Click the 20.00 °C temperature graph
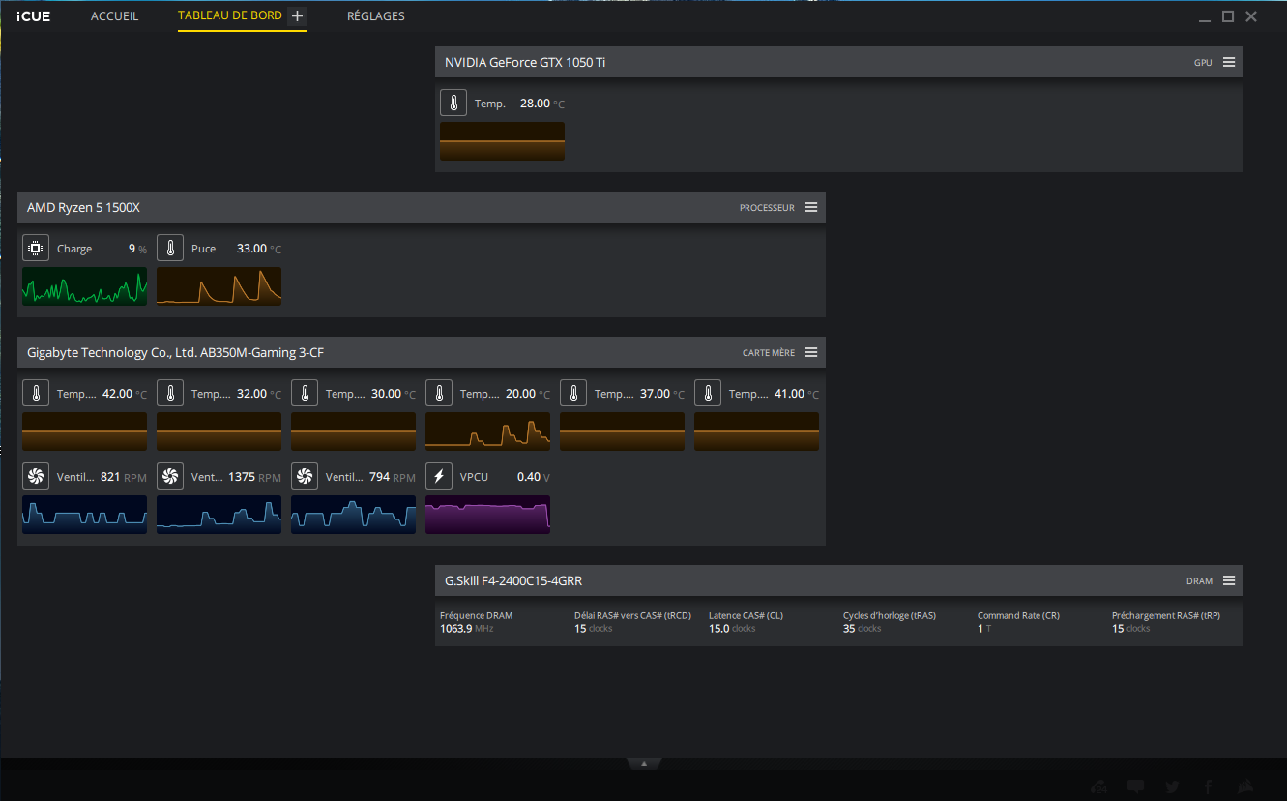 pos(487,431)
